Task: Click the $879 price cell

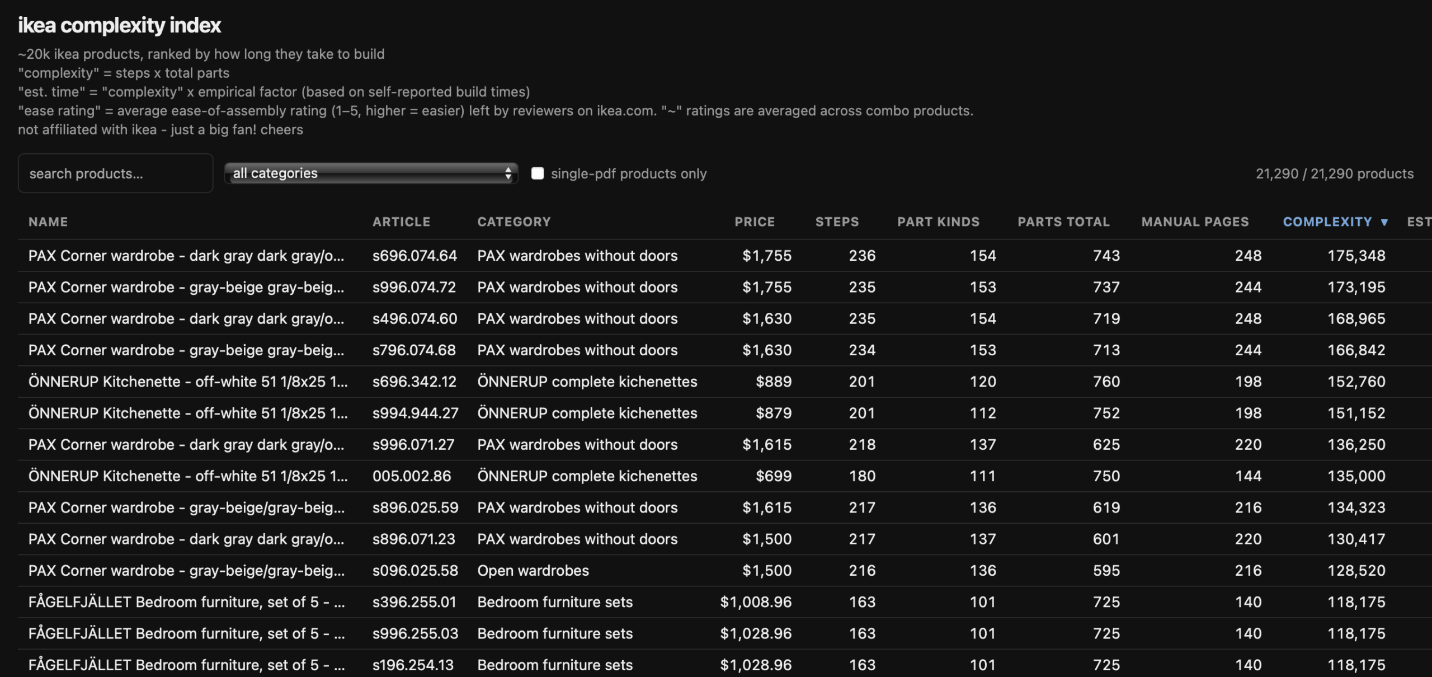Action: (774, 413)
